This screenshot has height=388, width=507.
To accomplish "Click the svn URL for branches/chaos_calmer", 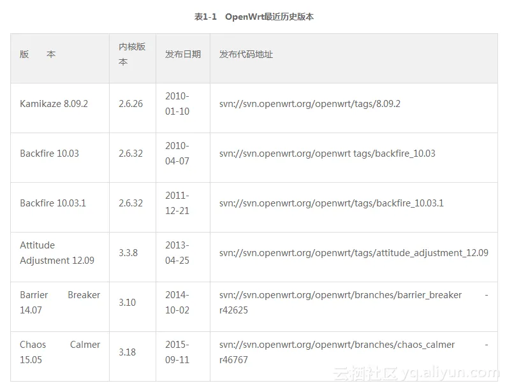I will 354,352.
